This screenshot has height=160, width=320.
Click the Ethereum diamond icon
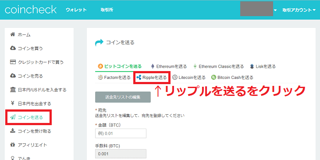coord(153,66)
